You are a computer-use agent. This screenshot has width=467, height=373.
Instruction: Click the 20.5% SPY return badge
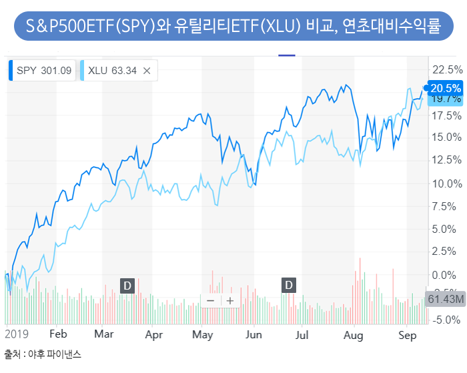point(444,87)
